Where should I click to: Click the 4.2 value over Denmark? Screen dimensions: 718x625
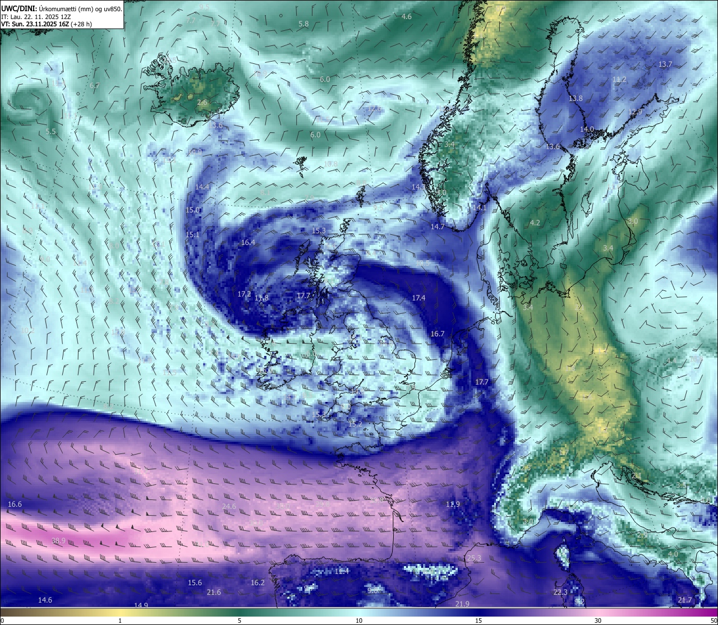pos(535,223)
